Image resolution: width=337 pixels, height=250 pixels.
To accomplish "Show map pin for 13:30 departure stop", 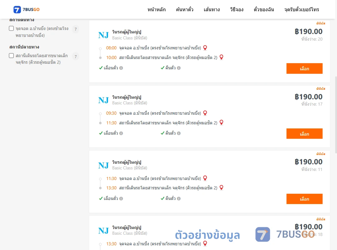I will [x=205, y=243].
